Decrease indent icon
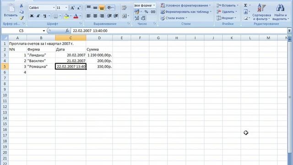 109,16
